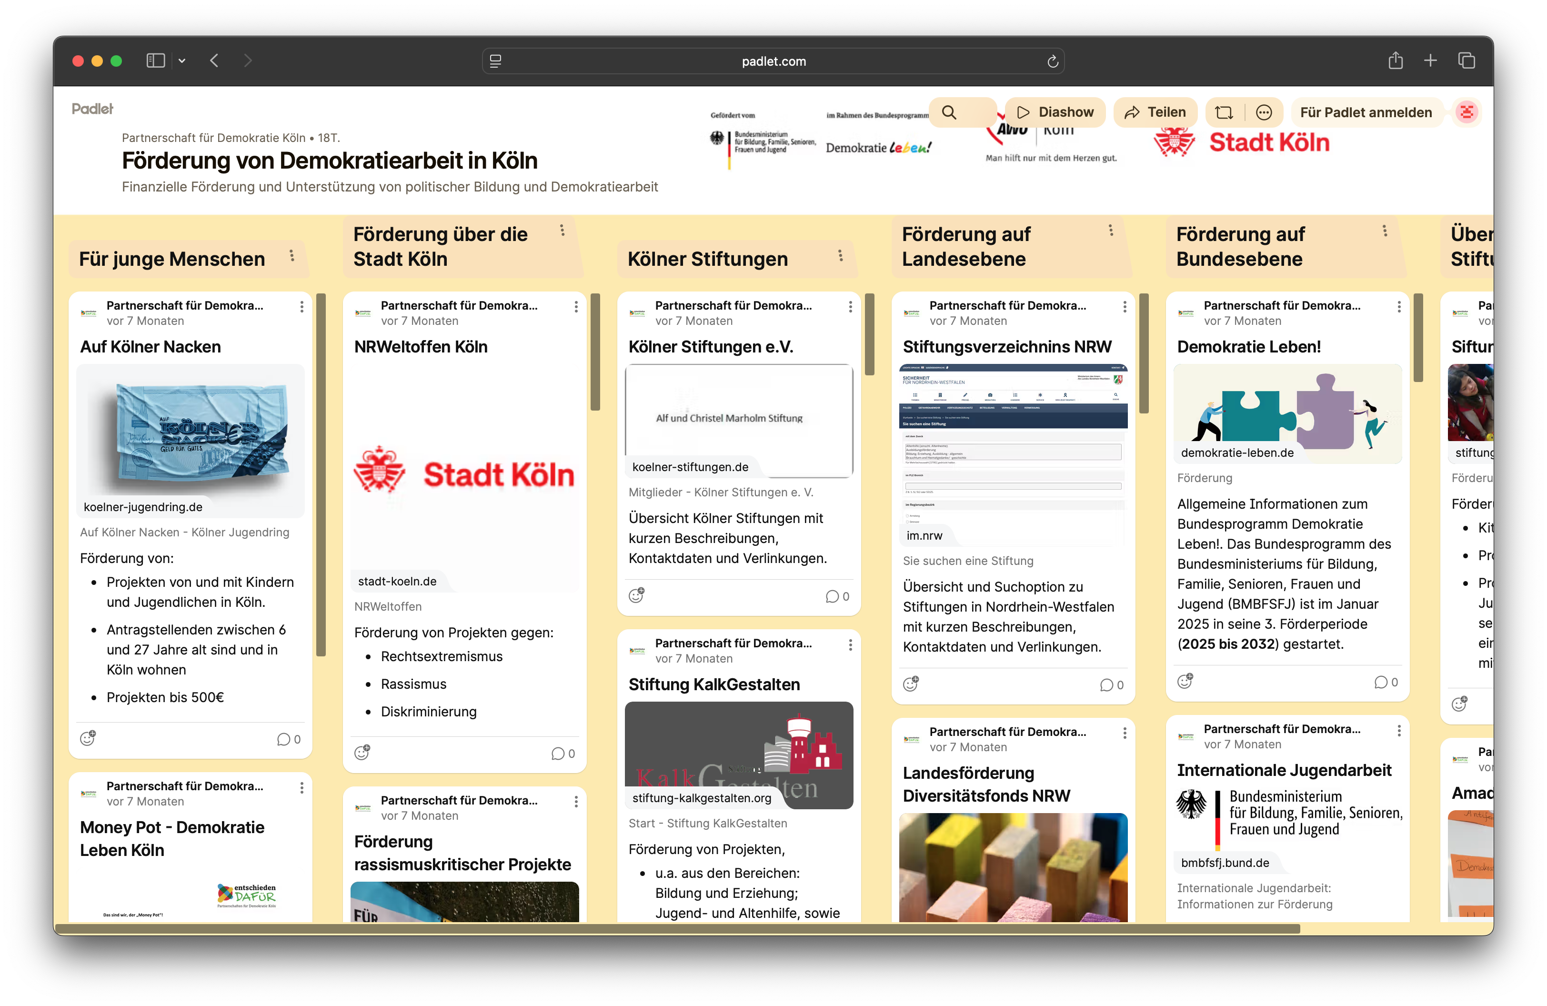Open comments on NRWeltoffen Köln post
The width and height of the screenshot is (1547, 1006).
pos(563,753)
